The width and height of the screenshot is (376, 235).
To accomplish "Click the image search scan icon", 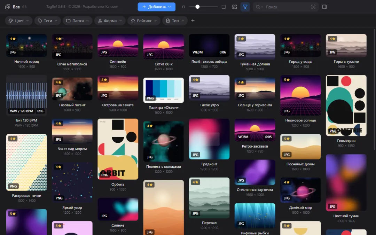I will pos(313,7).
